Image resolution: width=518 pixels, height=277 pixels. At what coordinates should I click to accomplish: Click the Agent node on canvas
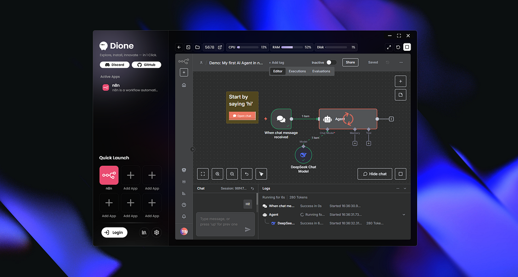(348, 119)
